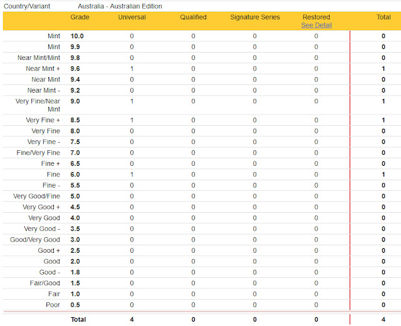Screen dimensions: 401x326
Task: Click the Poor row label
Action: [x=53, y=305]
